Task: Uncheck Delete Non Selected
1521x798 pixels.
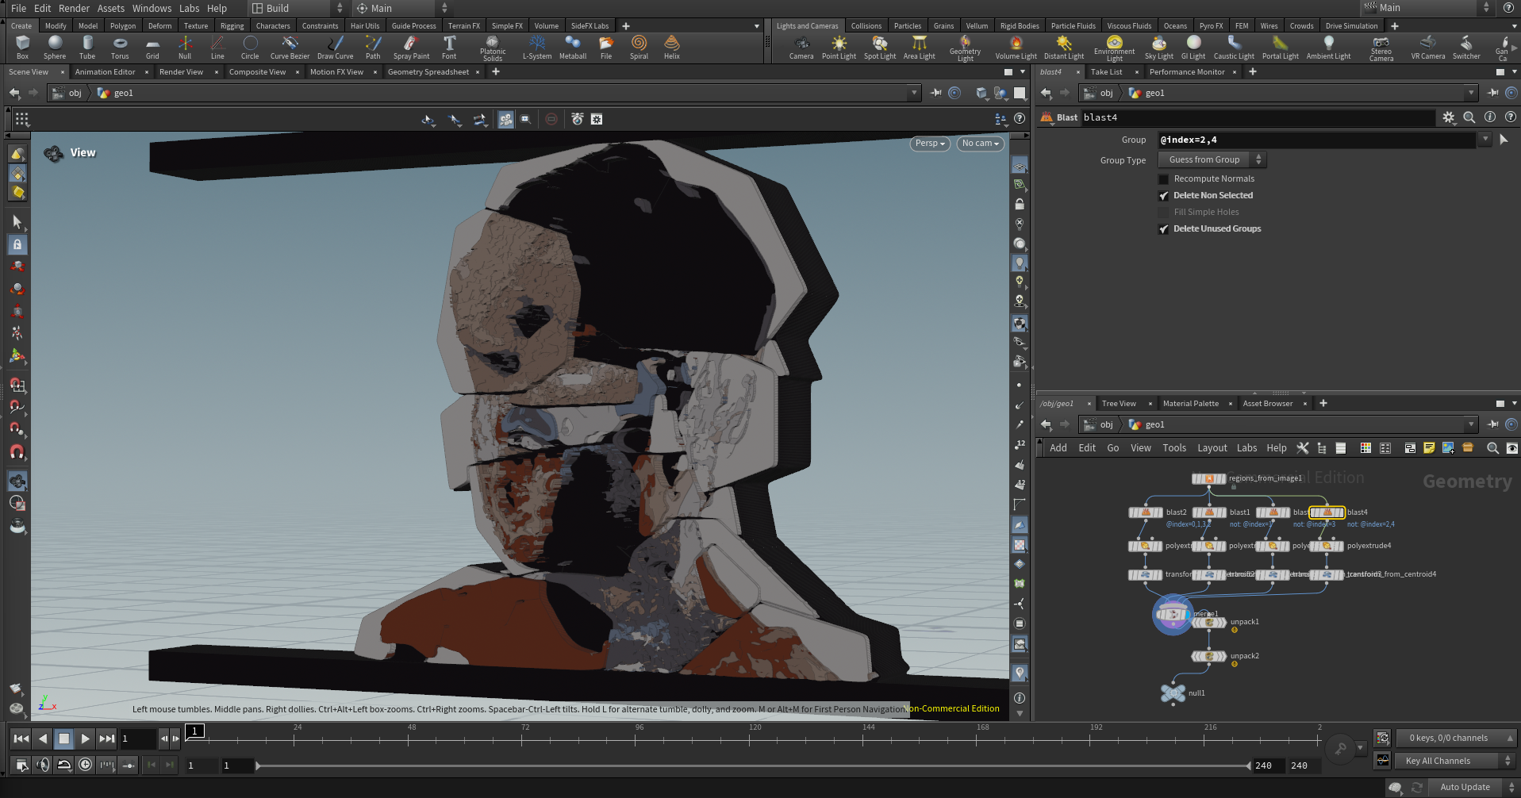Action: click(1164, 196)
